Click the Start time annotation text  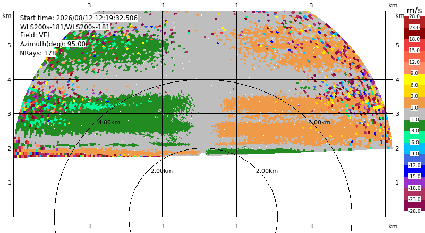tap(79, 18)
